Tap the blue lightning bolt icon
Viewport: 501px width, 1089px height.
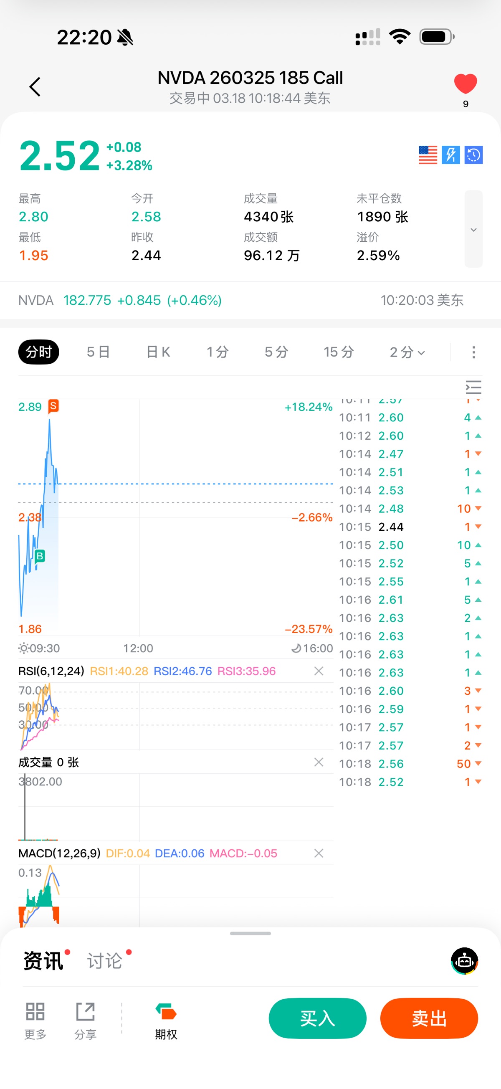point(450,155)
